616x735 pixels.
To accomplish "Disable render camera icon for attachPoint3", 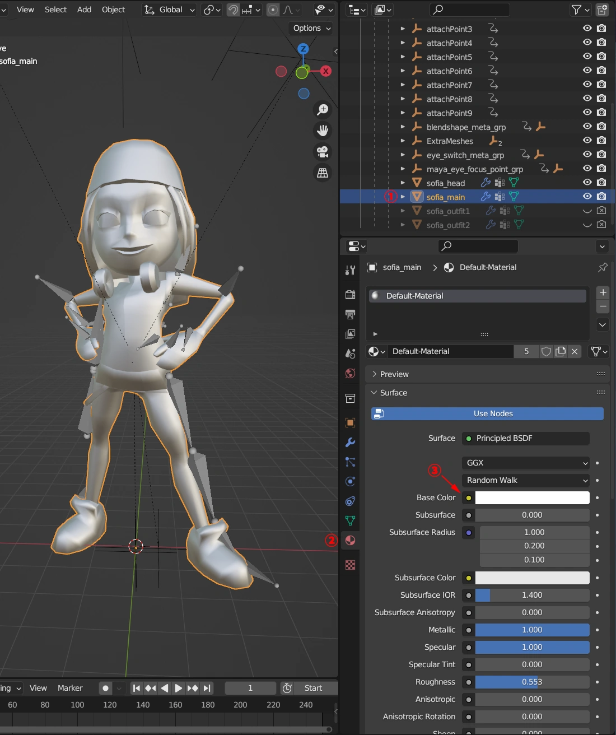I will tap(601, 28).
